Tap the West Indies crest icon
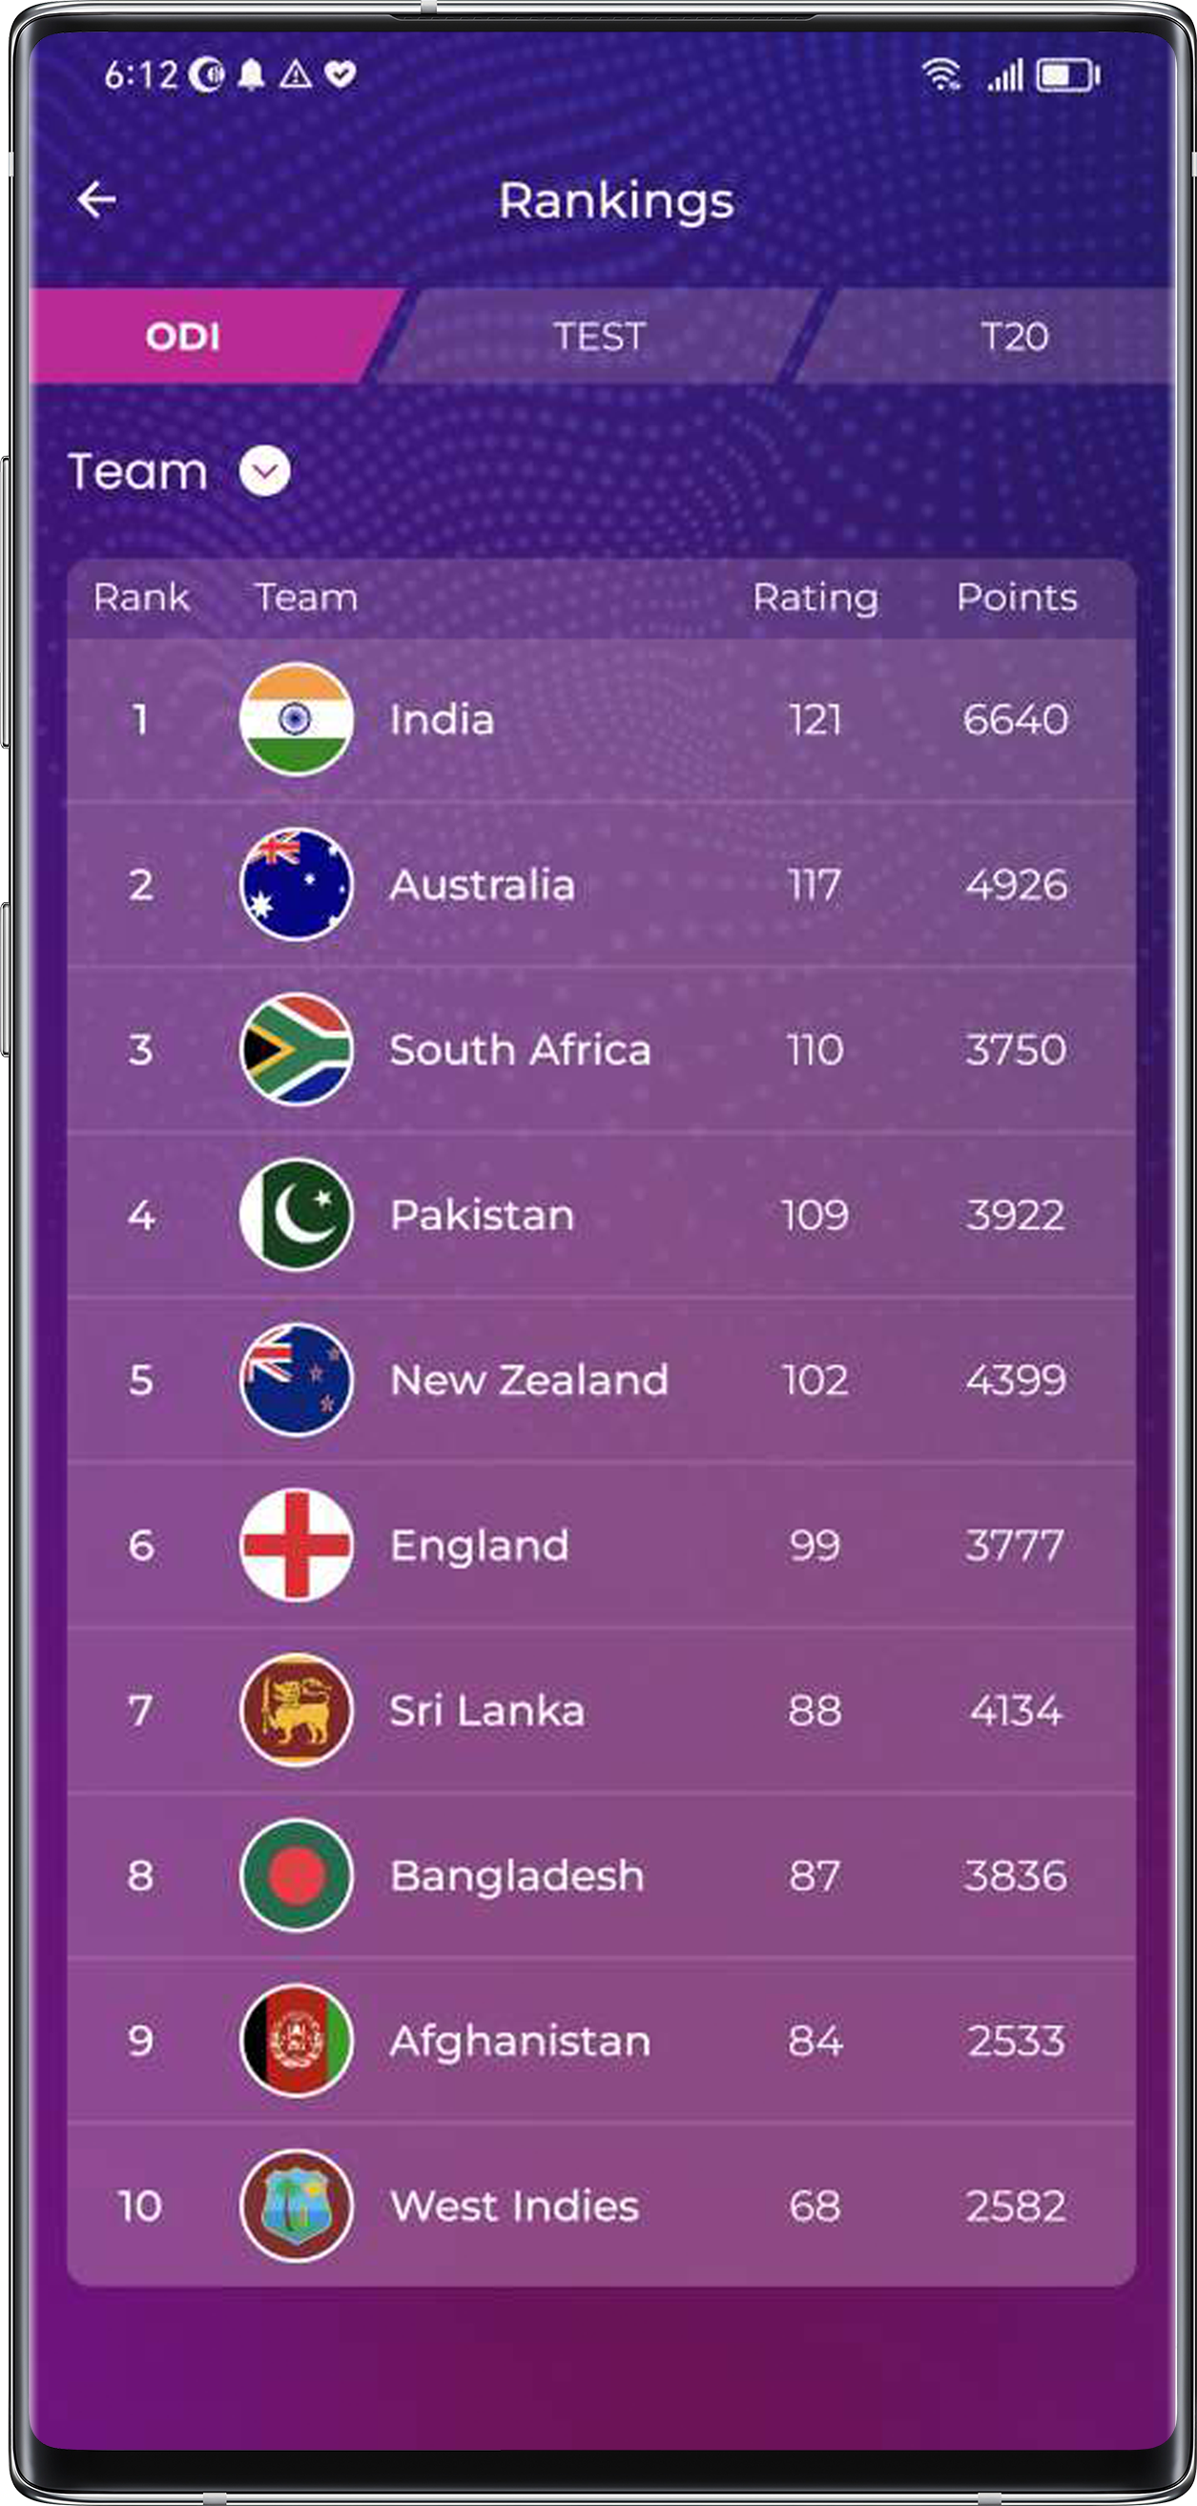The width and height of the screenshot is (1197, 2506). click(x=296, y=2206)
